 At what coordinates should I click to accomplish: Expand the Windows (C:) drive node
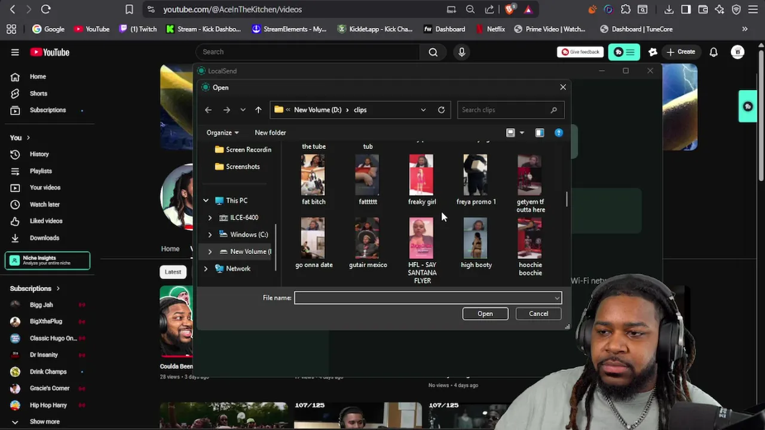pyautogui.click(x=210, y=235)
